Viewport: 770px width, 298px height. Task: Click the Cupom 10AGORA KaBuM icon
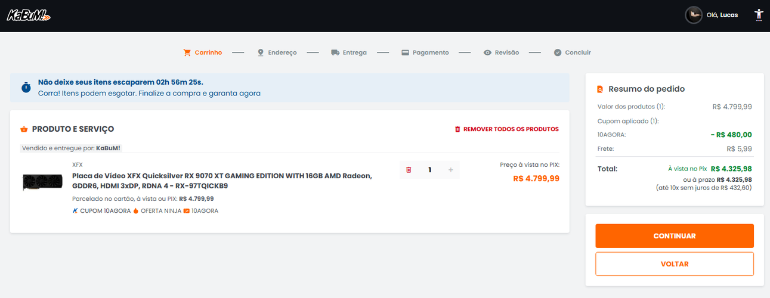75,211
